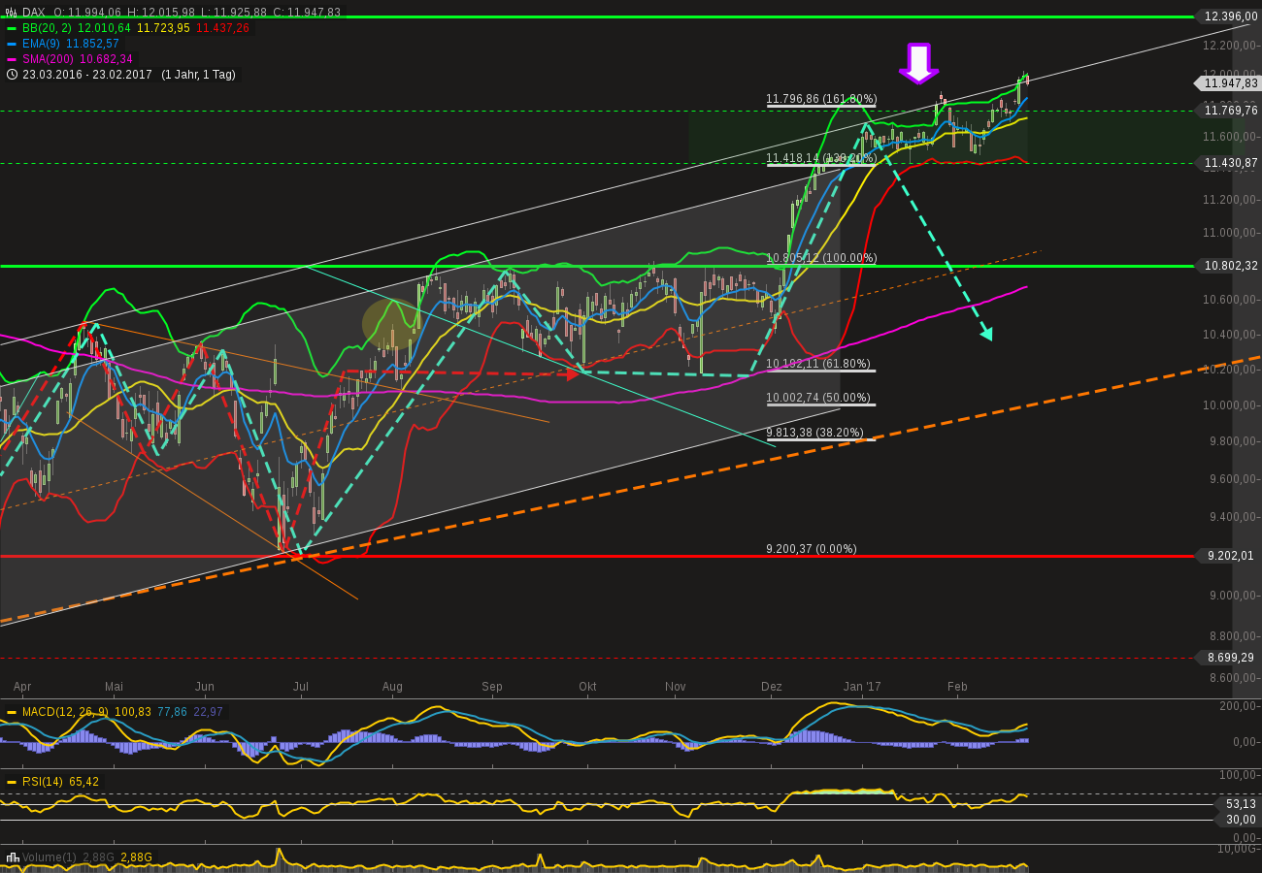This screenshot has width=1262, height=873.
Task: Click the Fibonacci label 10.805,12 (100.00%)
Action: [821, 259]
